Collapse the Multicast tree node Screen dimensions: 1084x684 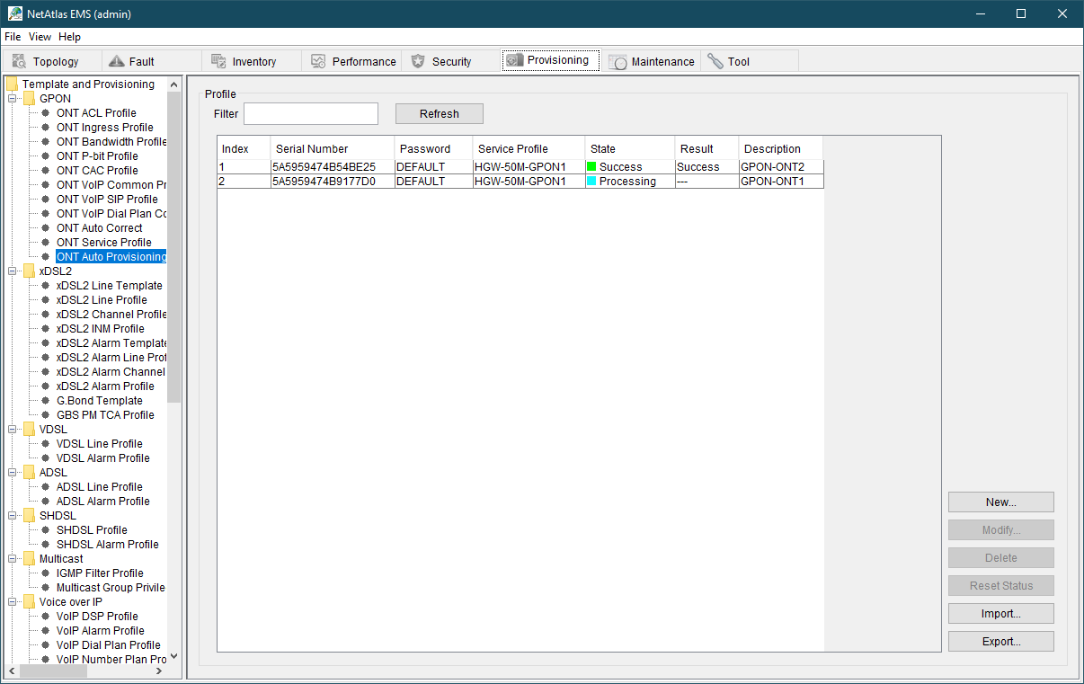pyautogui.click(x=13, y=559)
